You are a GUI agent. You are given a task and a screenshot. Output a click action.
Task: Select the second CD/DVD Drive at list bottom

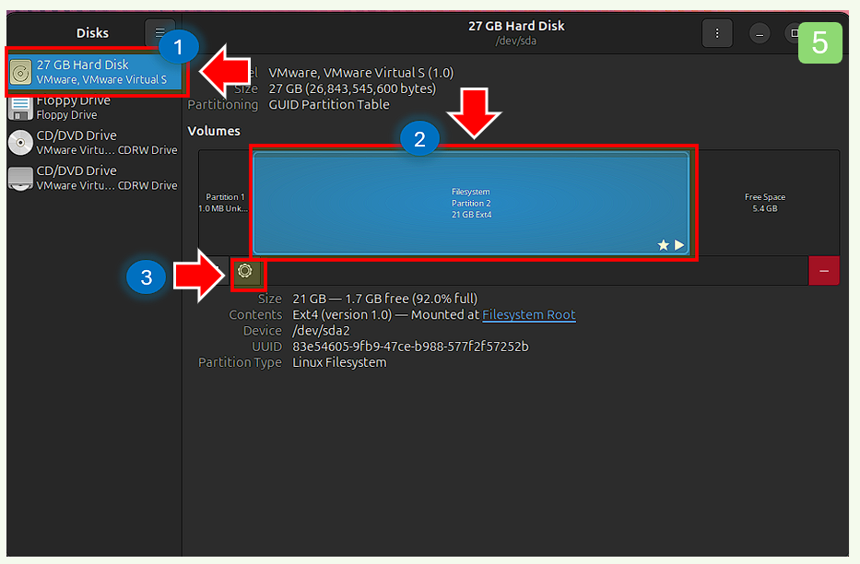point(94,178)
